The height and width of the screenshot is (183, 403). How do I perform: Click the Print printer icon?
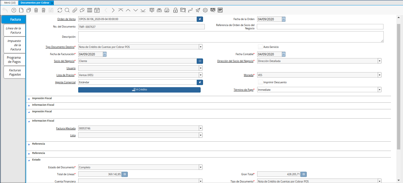click(167, 10)
